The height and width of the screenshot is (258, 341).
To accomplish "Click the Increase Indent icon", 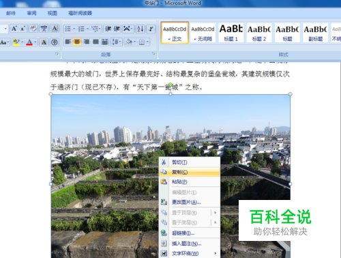I will click(117, 29).
